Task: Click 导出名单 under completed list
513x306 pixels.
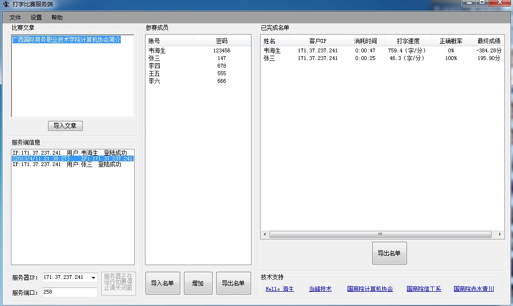Action: pyautogui.click(x=389, y=253)
